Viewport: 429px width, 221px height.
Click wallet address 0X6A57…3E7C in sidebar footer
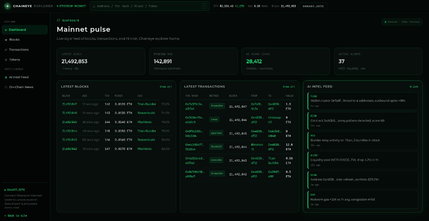tap(16, 190)
